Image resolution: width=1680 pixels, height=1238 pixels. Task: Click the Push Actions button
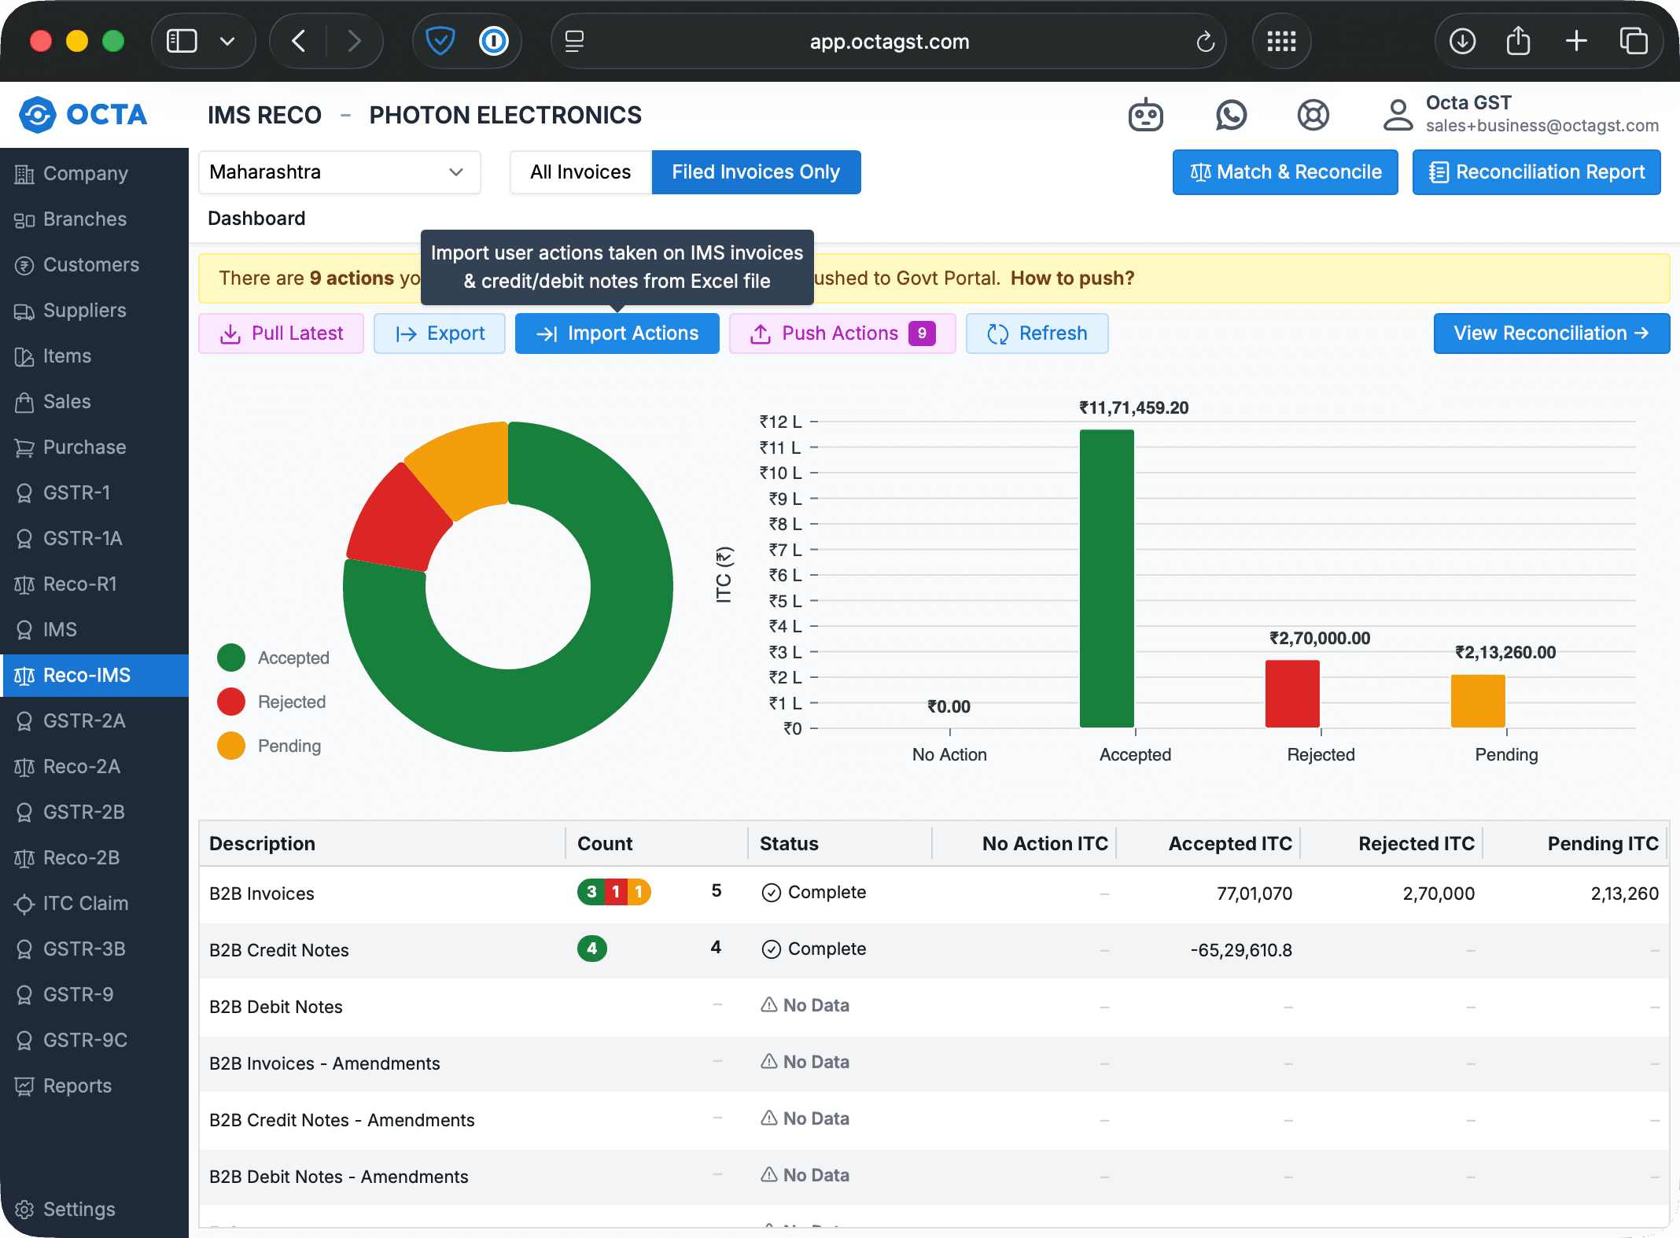click(x=842, y=333)
